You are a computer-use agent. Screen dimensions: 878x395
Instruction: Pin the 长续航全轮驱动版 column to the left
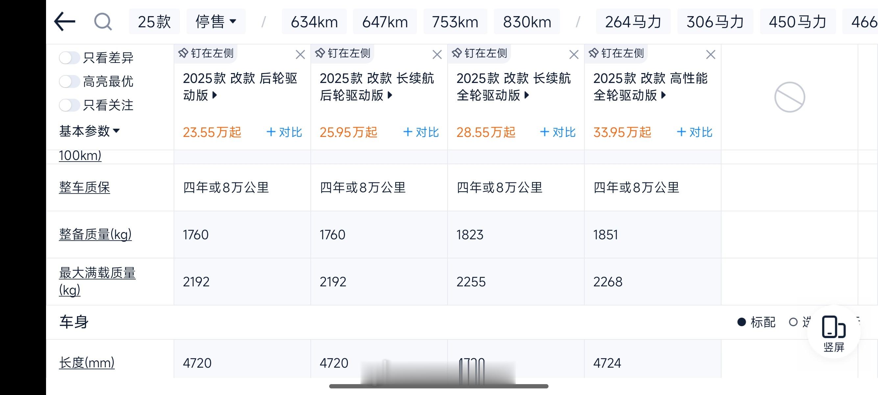[x=479, y=53]
